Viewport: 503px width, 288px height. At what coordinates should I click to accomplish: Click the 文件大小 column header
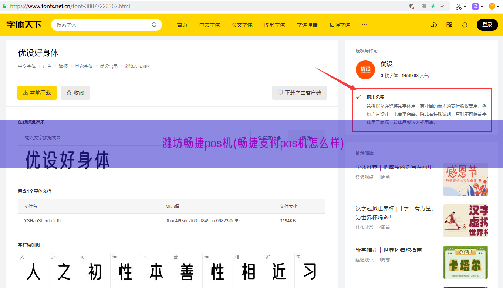click(x=288, y=206)
